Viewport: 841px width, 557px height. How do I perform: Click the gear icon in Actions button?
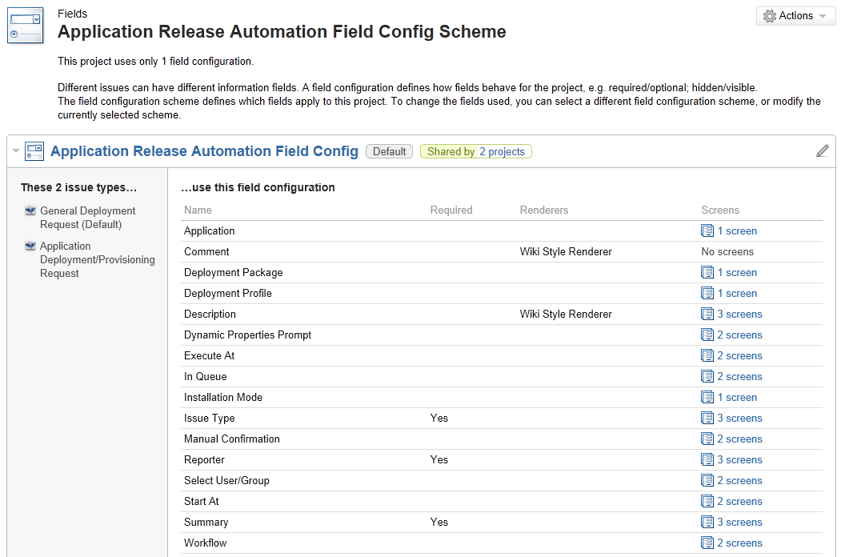tap(769, 16)
